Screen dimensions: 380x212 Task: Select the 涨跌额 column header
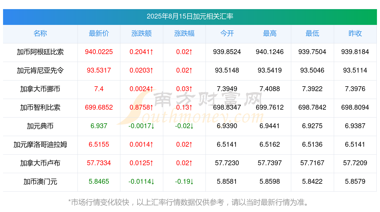pyautogui.click(x=142, y=33)
